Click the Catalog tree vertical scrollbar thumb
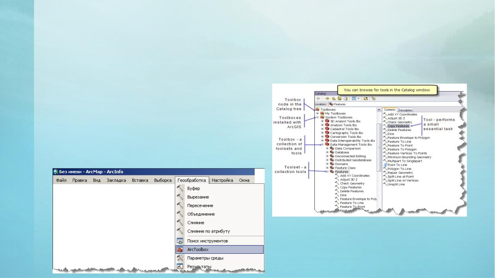 (x=379, y=147)
